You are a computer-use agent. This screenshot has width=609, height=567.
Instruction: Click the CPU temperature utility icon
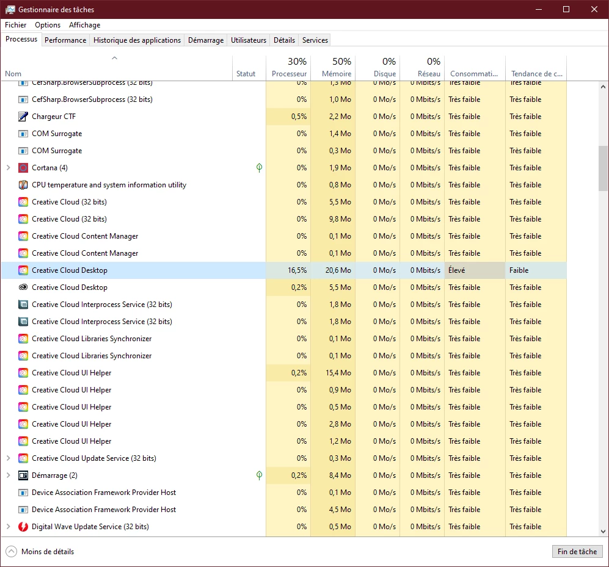pos(23,185)
